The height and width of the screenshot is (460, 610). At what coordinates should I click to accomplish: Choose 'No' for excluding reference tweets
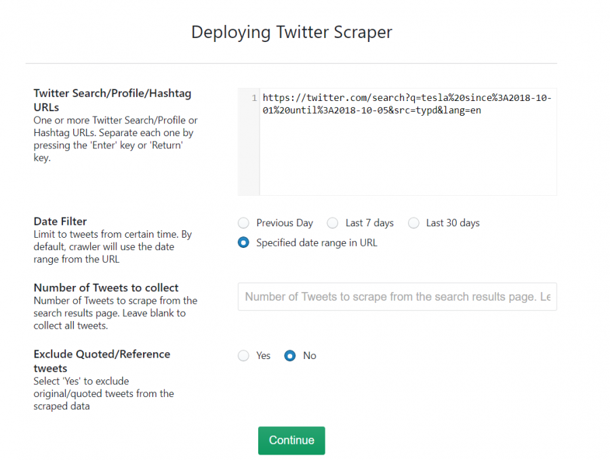coord(291,355)
